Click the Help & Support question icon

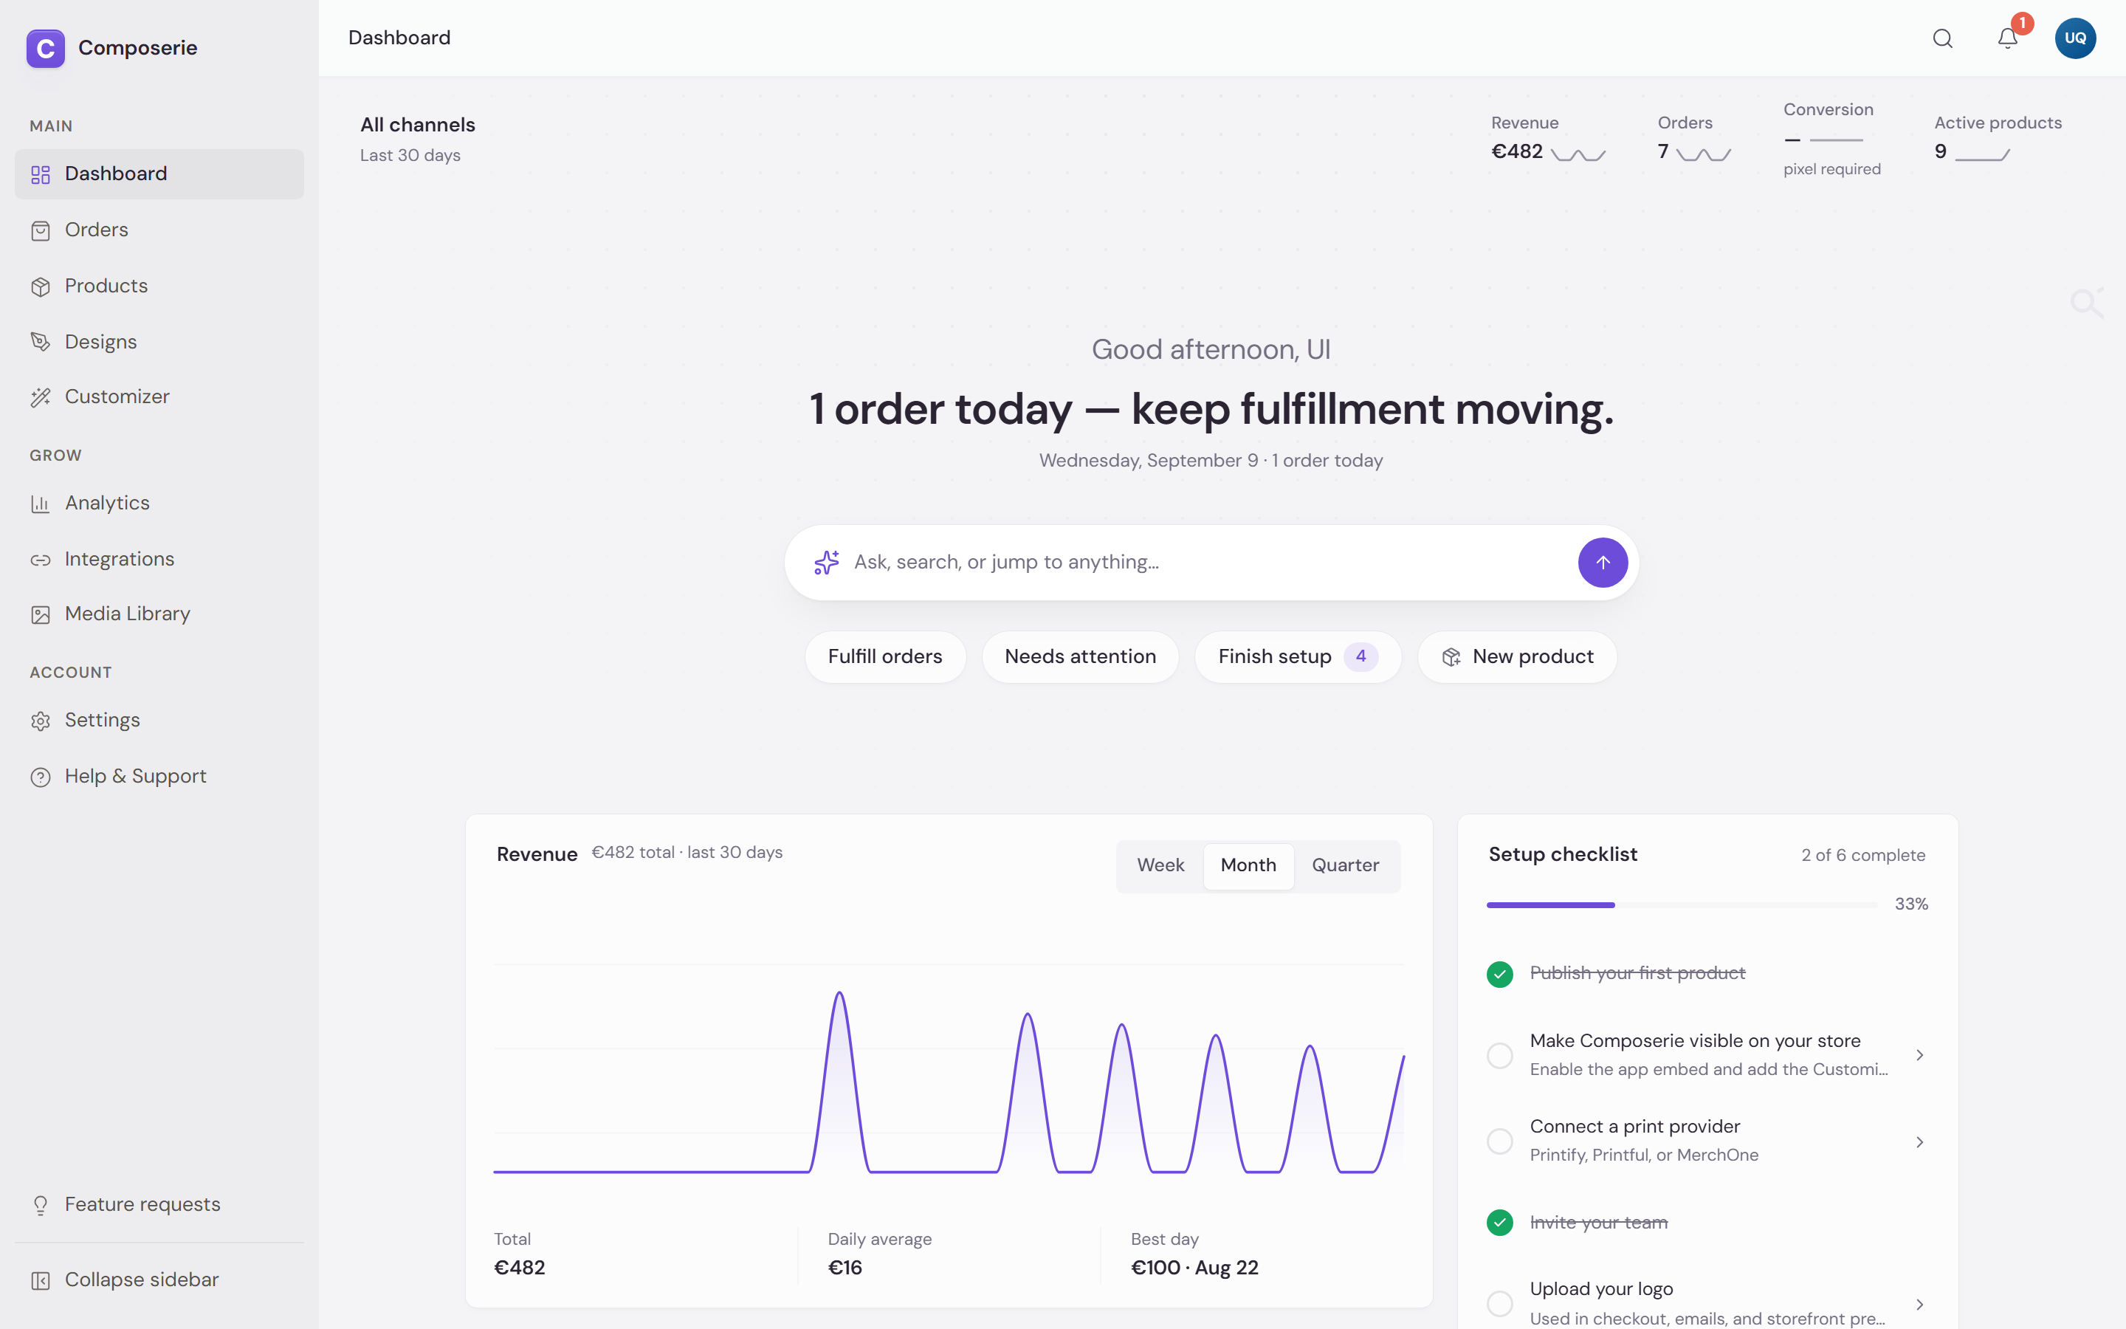[x=41, y=777]
